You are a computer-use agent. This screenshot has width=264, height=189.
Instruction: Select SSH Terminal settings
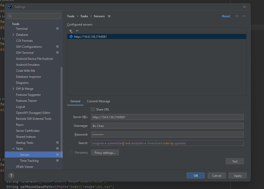tap(25, 53)
